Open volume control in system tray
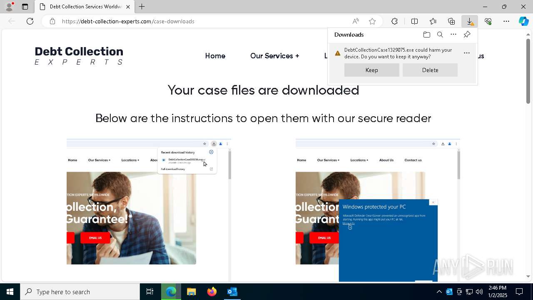 (479, 292)
